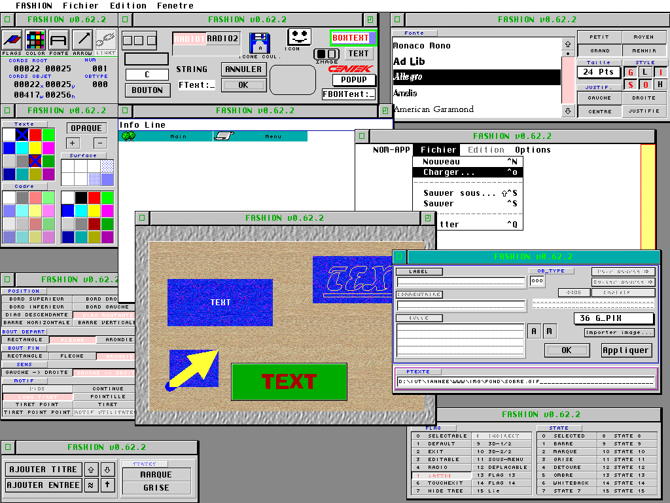Click the M button in properties dialog
Viewport: 670px width, 503px height.
(x=549, y=331)
